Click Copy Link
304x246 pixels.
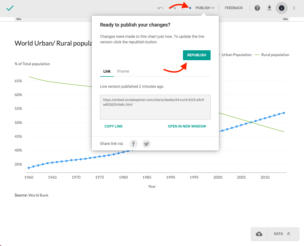coord(114,126)
